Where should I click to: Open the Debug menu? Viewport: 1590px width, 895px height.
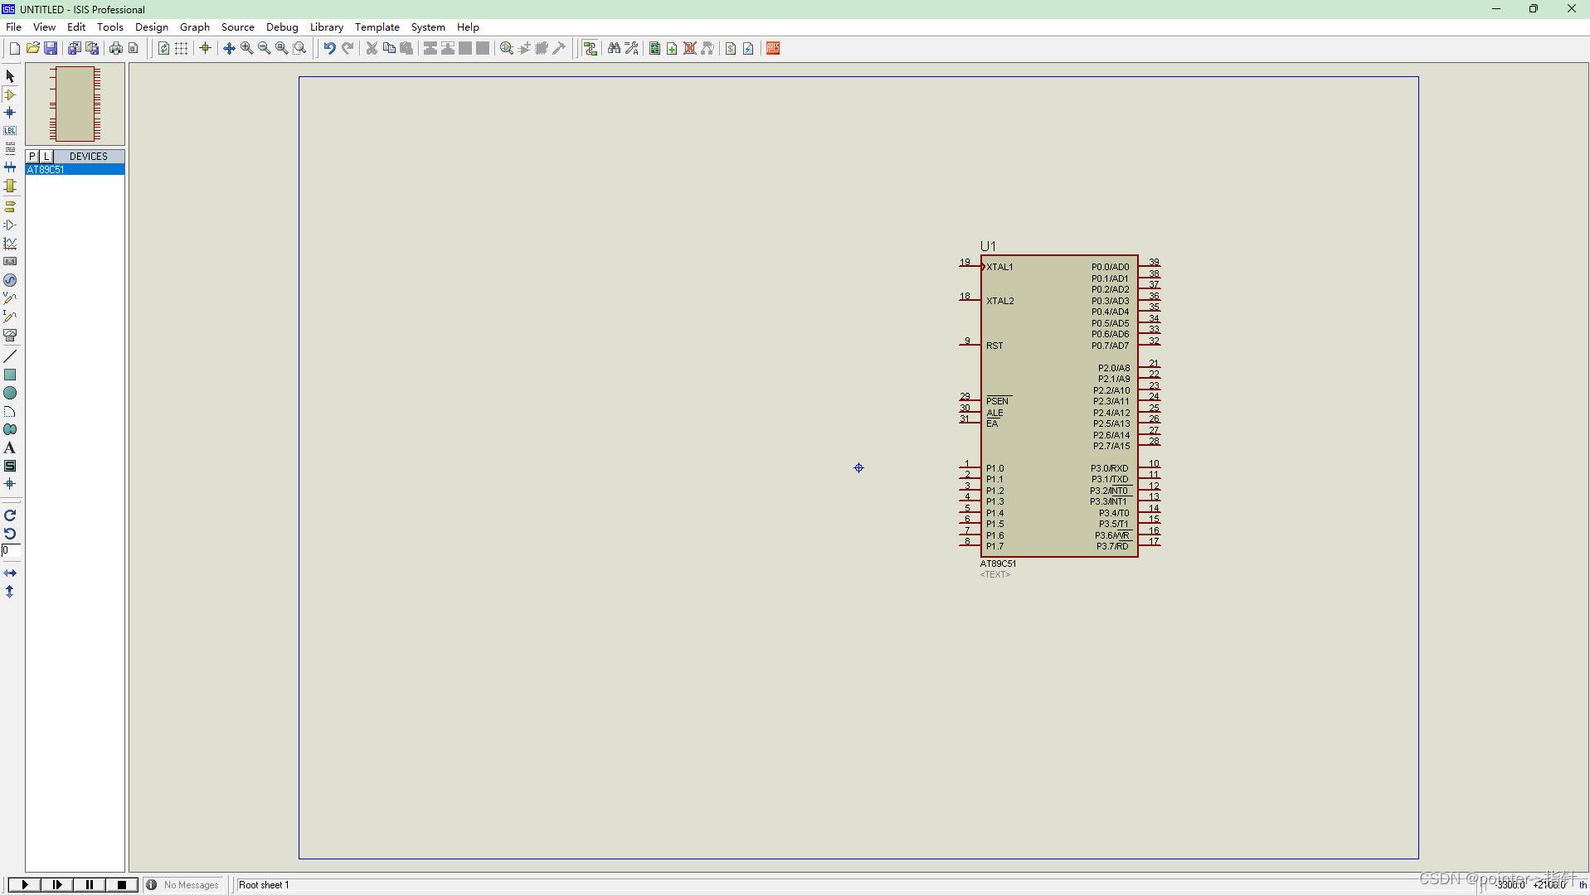click(x=282, y=27)
